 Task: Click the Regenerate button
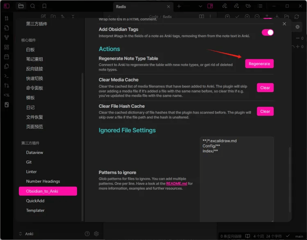259,63
